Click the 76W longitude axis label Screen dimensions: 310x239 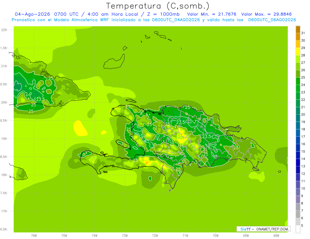click(34, 235)
